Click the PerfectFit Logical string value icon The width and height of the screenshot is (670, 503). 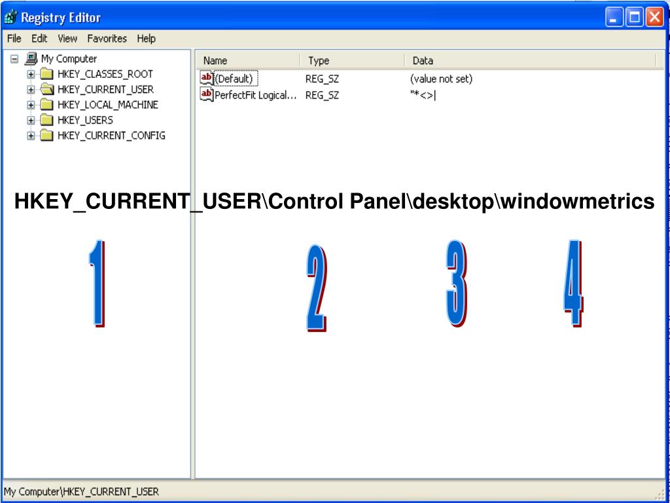pos(207,94)
